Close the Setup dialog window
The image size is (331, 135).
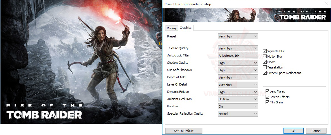326,4
